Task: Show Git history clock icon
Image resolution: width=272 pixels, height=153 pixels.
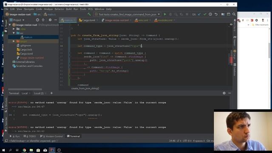Action: [210, 14]
